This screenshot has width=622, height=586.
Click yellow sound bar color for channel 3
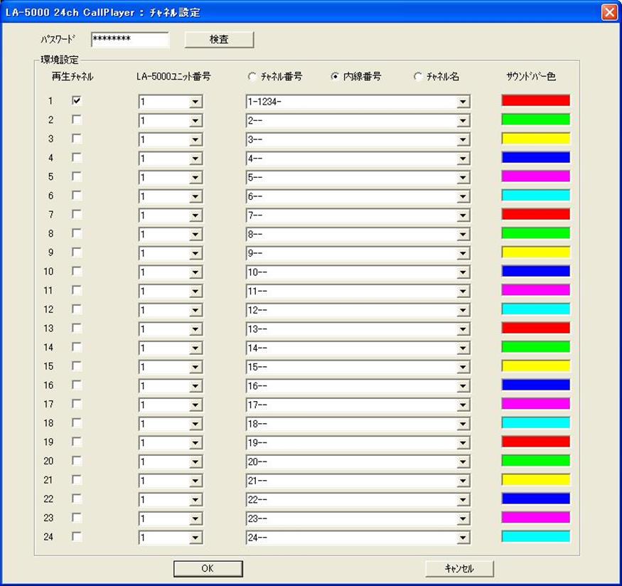click(535, 139)
